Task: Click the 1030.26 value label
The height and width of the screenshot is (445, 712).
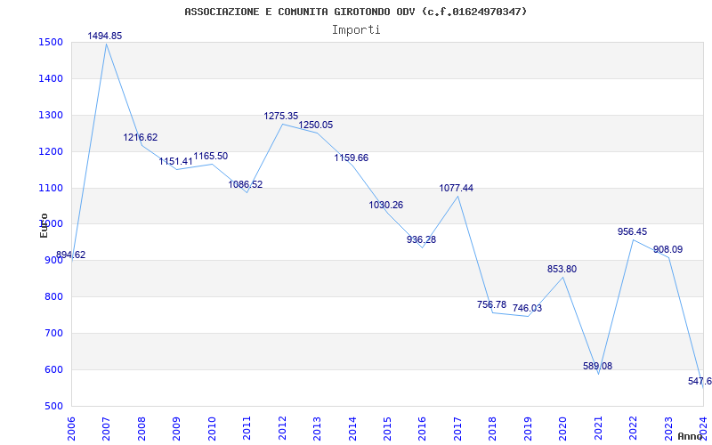Action: tap(386, 205)
